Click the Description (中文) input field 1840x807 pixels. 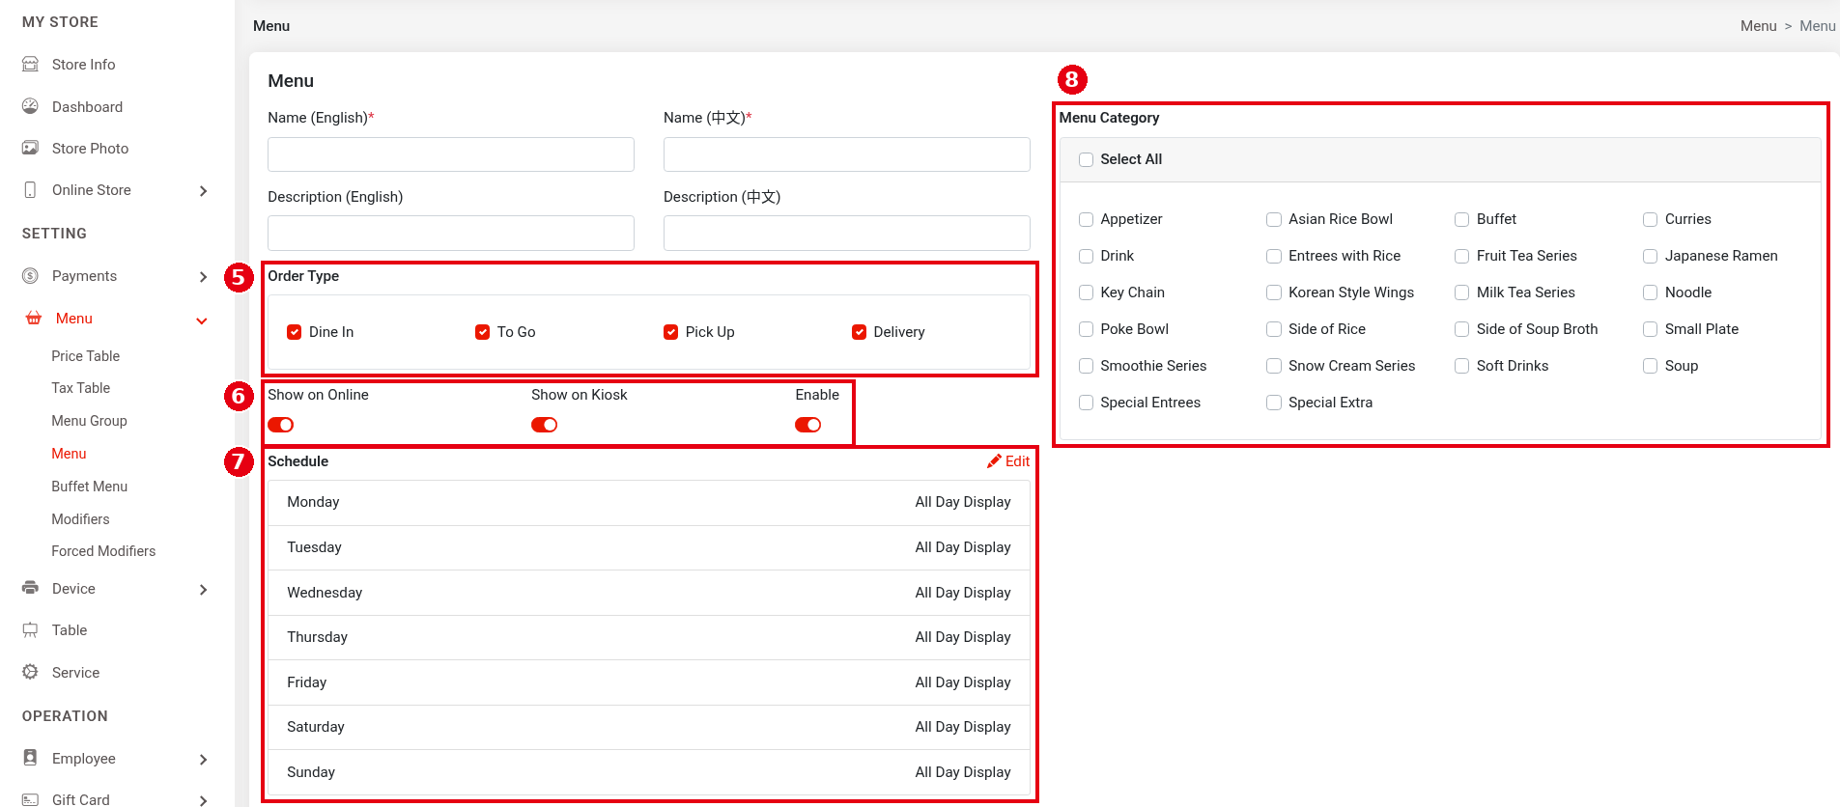[x=847, y=233]
